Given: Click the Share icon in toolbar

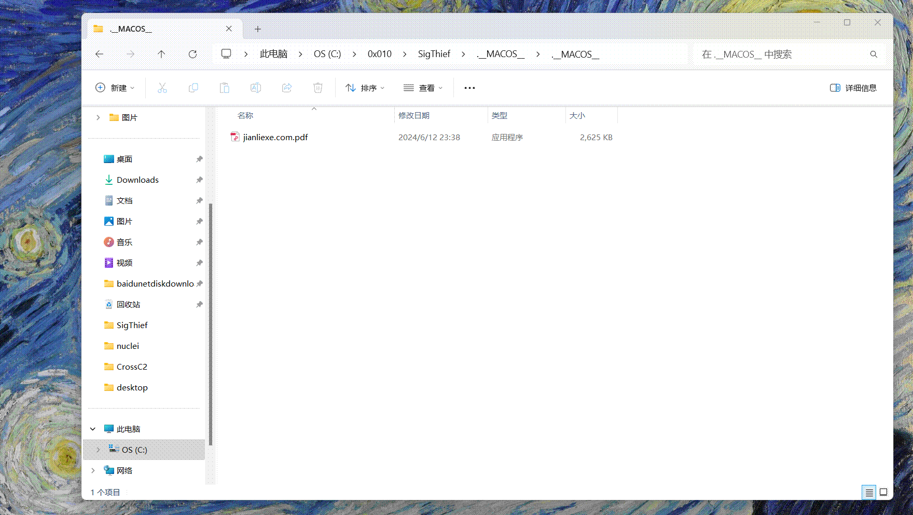Looking at the screenshot, I should [287, 88].
